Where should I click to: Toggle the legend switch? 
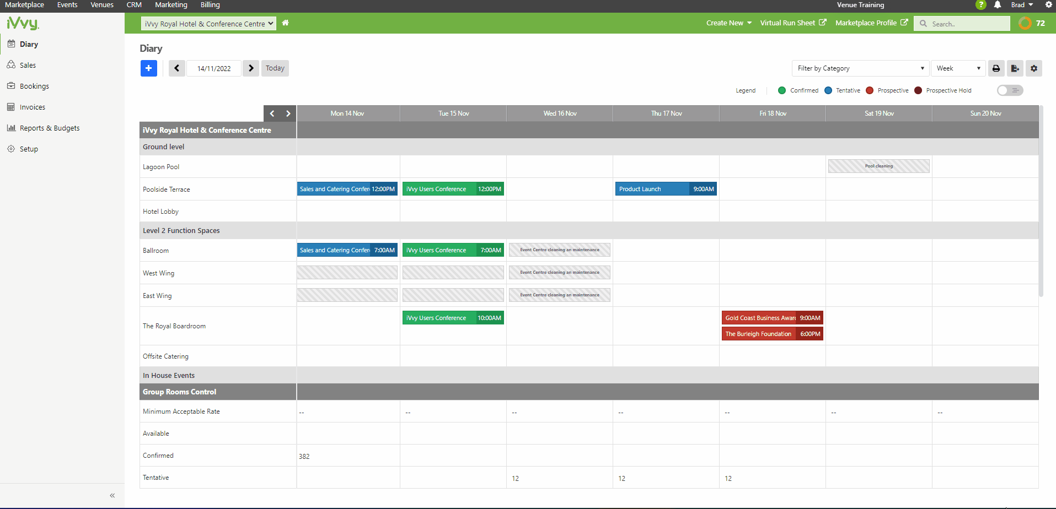tap(1010, 90)
